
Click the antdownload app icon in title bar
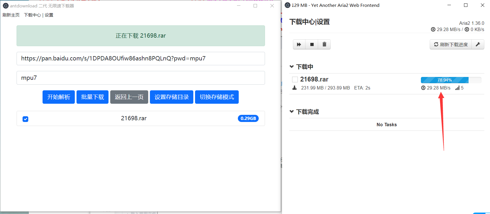coord(5,6)
